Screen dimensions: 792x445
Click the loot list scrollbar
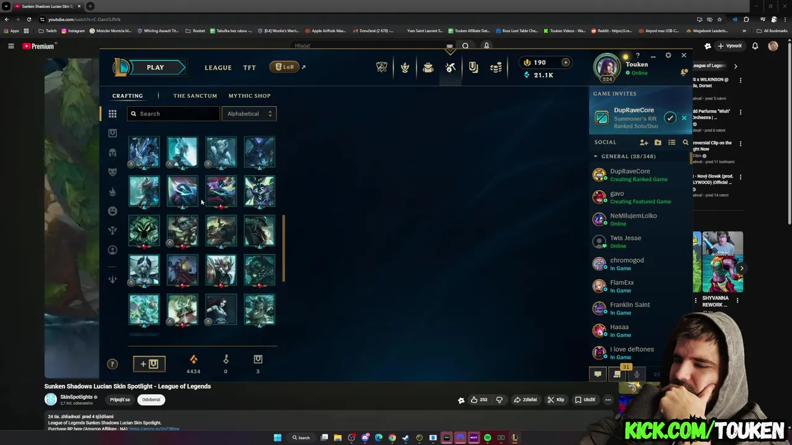pyautogui.click(x=284, y=248)
